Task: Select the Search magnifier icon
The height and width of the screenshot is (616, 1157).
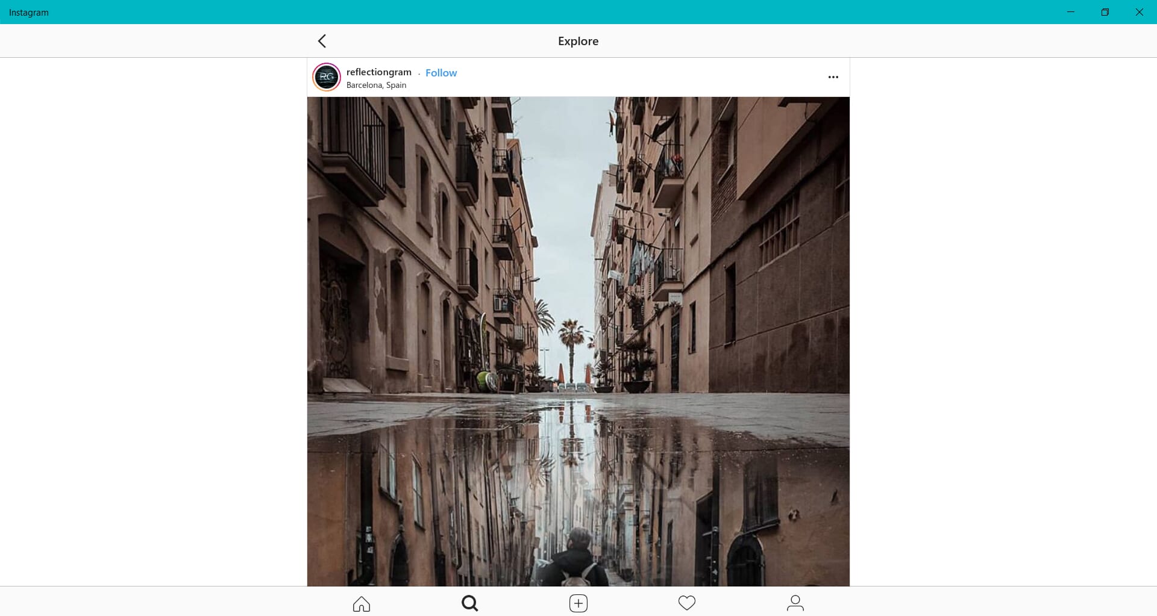Action: [x=469, y=603]
